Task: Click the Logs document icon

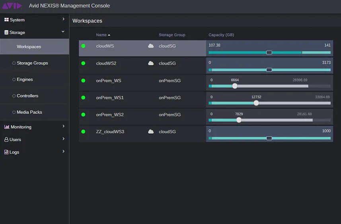Action: point(6,152)
